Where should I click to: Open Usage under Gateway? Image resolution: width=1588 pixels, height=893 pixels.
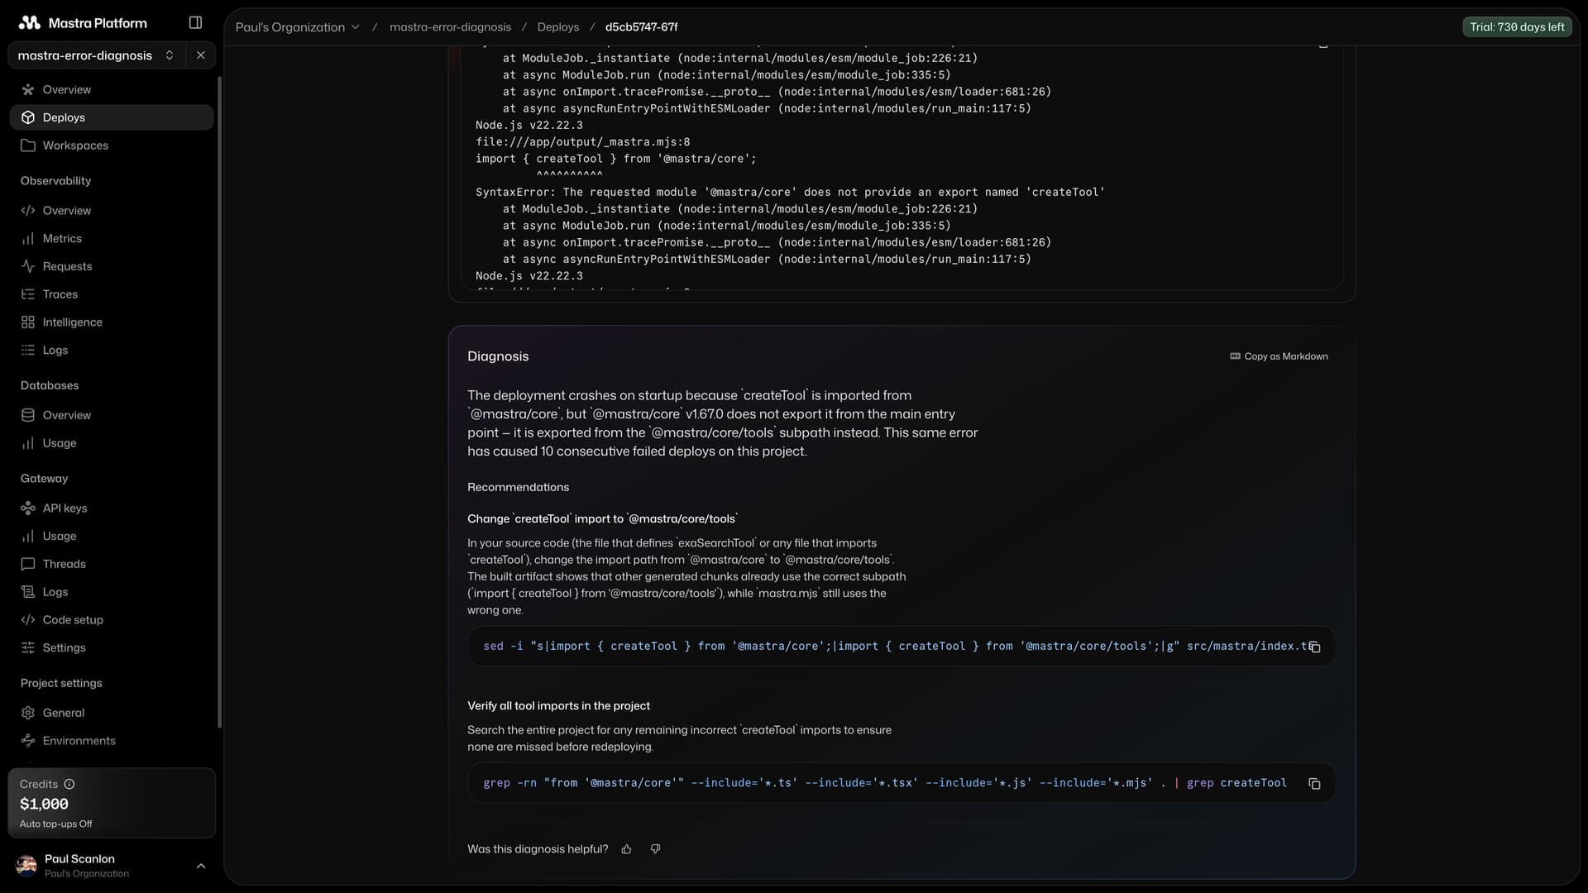(112, 536)
